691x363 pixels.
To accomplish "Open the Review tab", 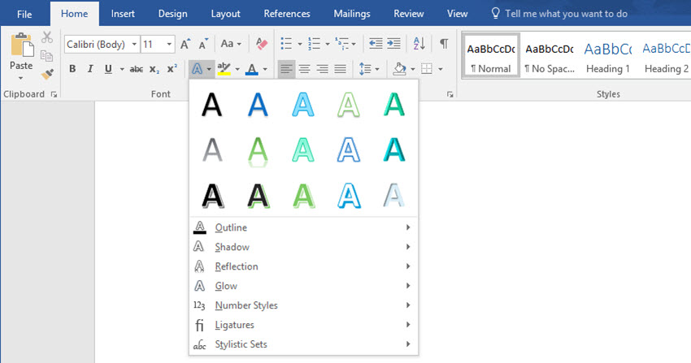I will [409, 14].
